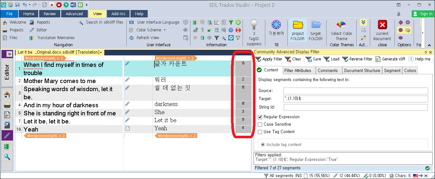435x179 pixels.
Task: Click the Apply Filter button
Action: coord(269,59)
